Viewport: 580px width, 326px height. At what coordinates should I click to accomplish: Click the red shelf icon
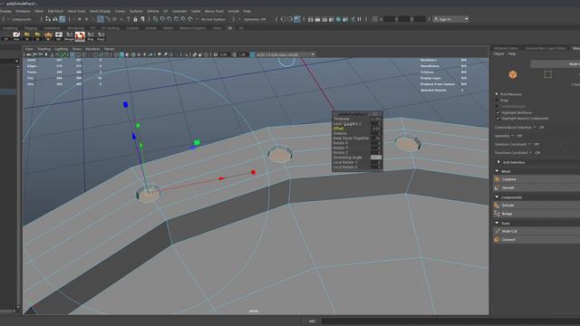coord(80,36)
